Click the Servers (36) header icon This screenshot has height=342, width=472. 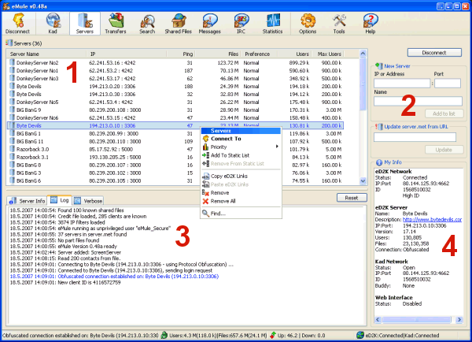(9, 43)
